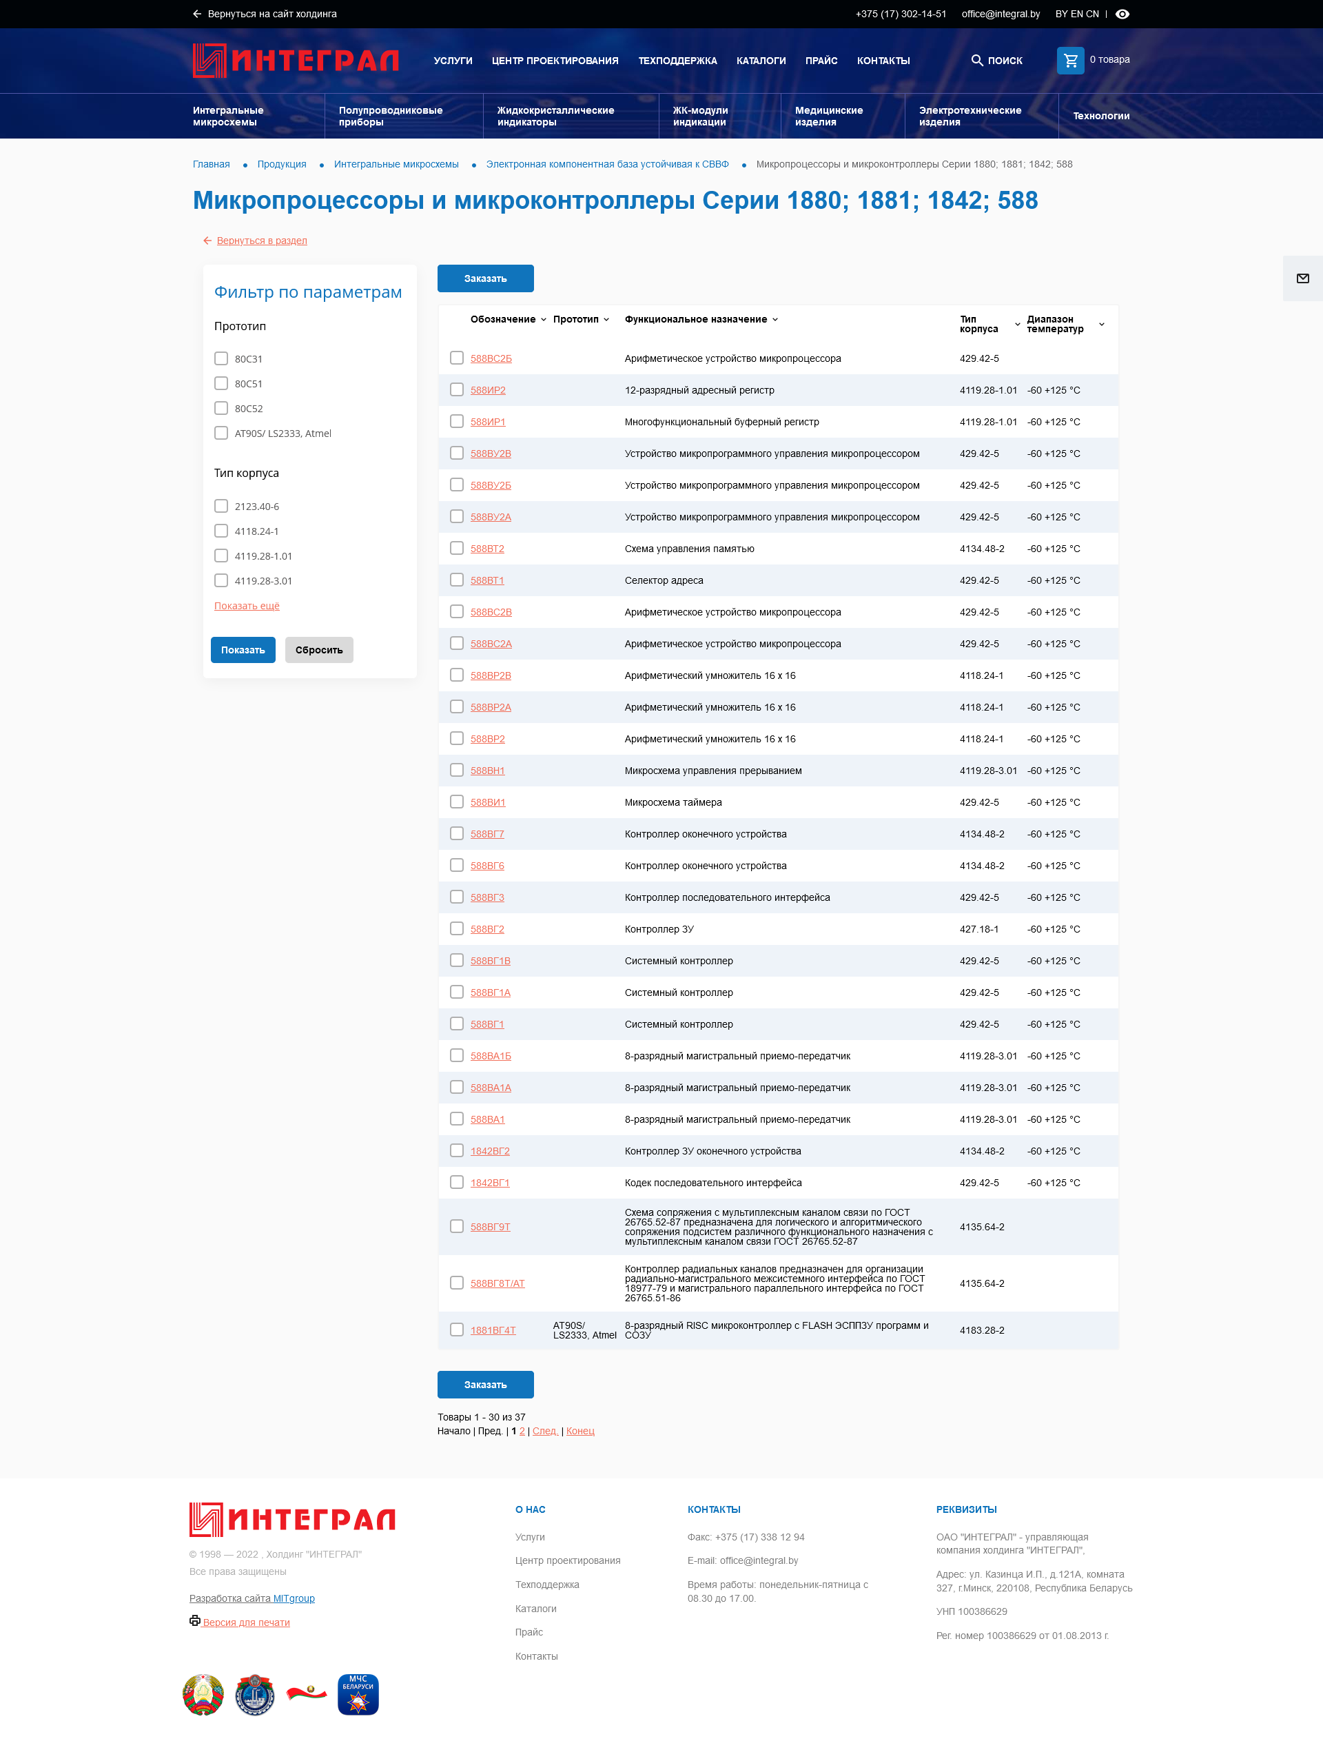The height and width of the screenshot is (1741, 1323).
Task: Open the Центр проектирования menu
Action: tap(555, 61)
